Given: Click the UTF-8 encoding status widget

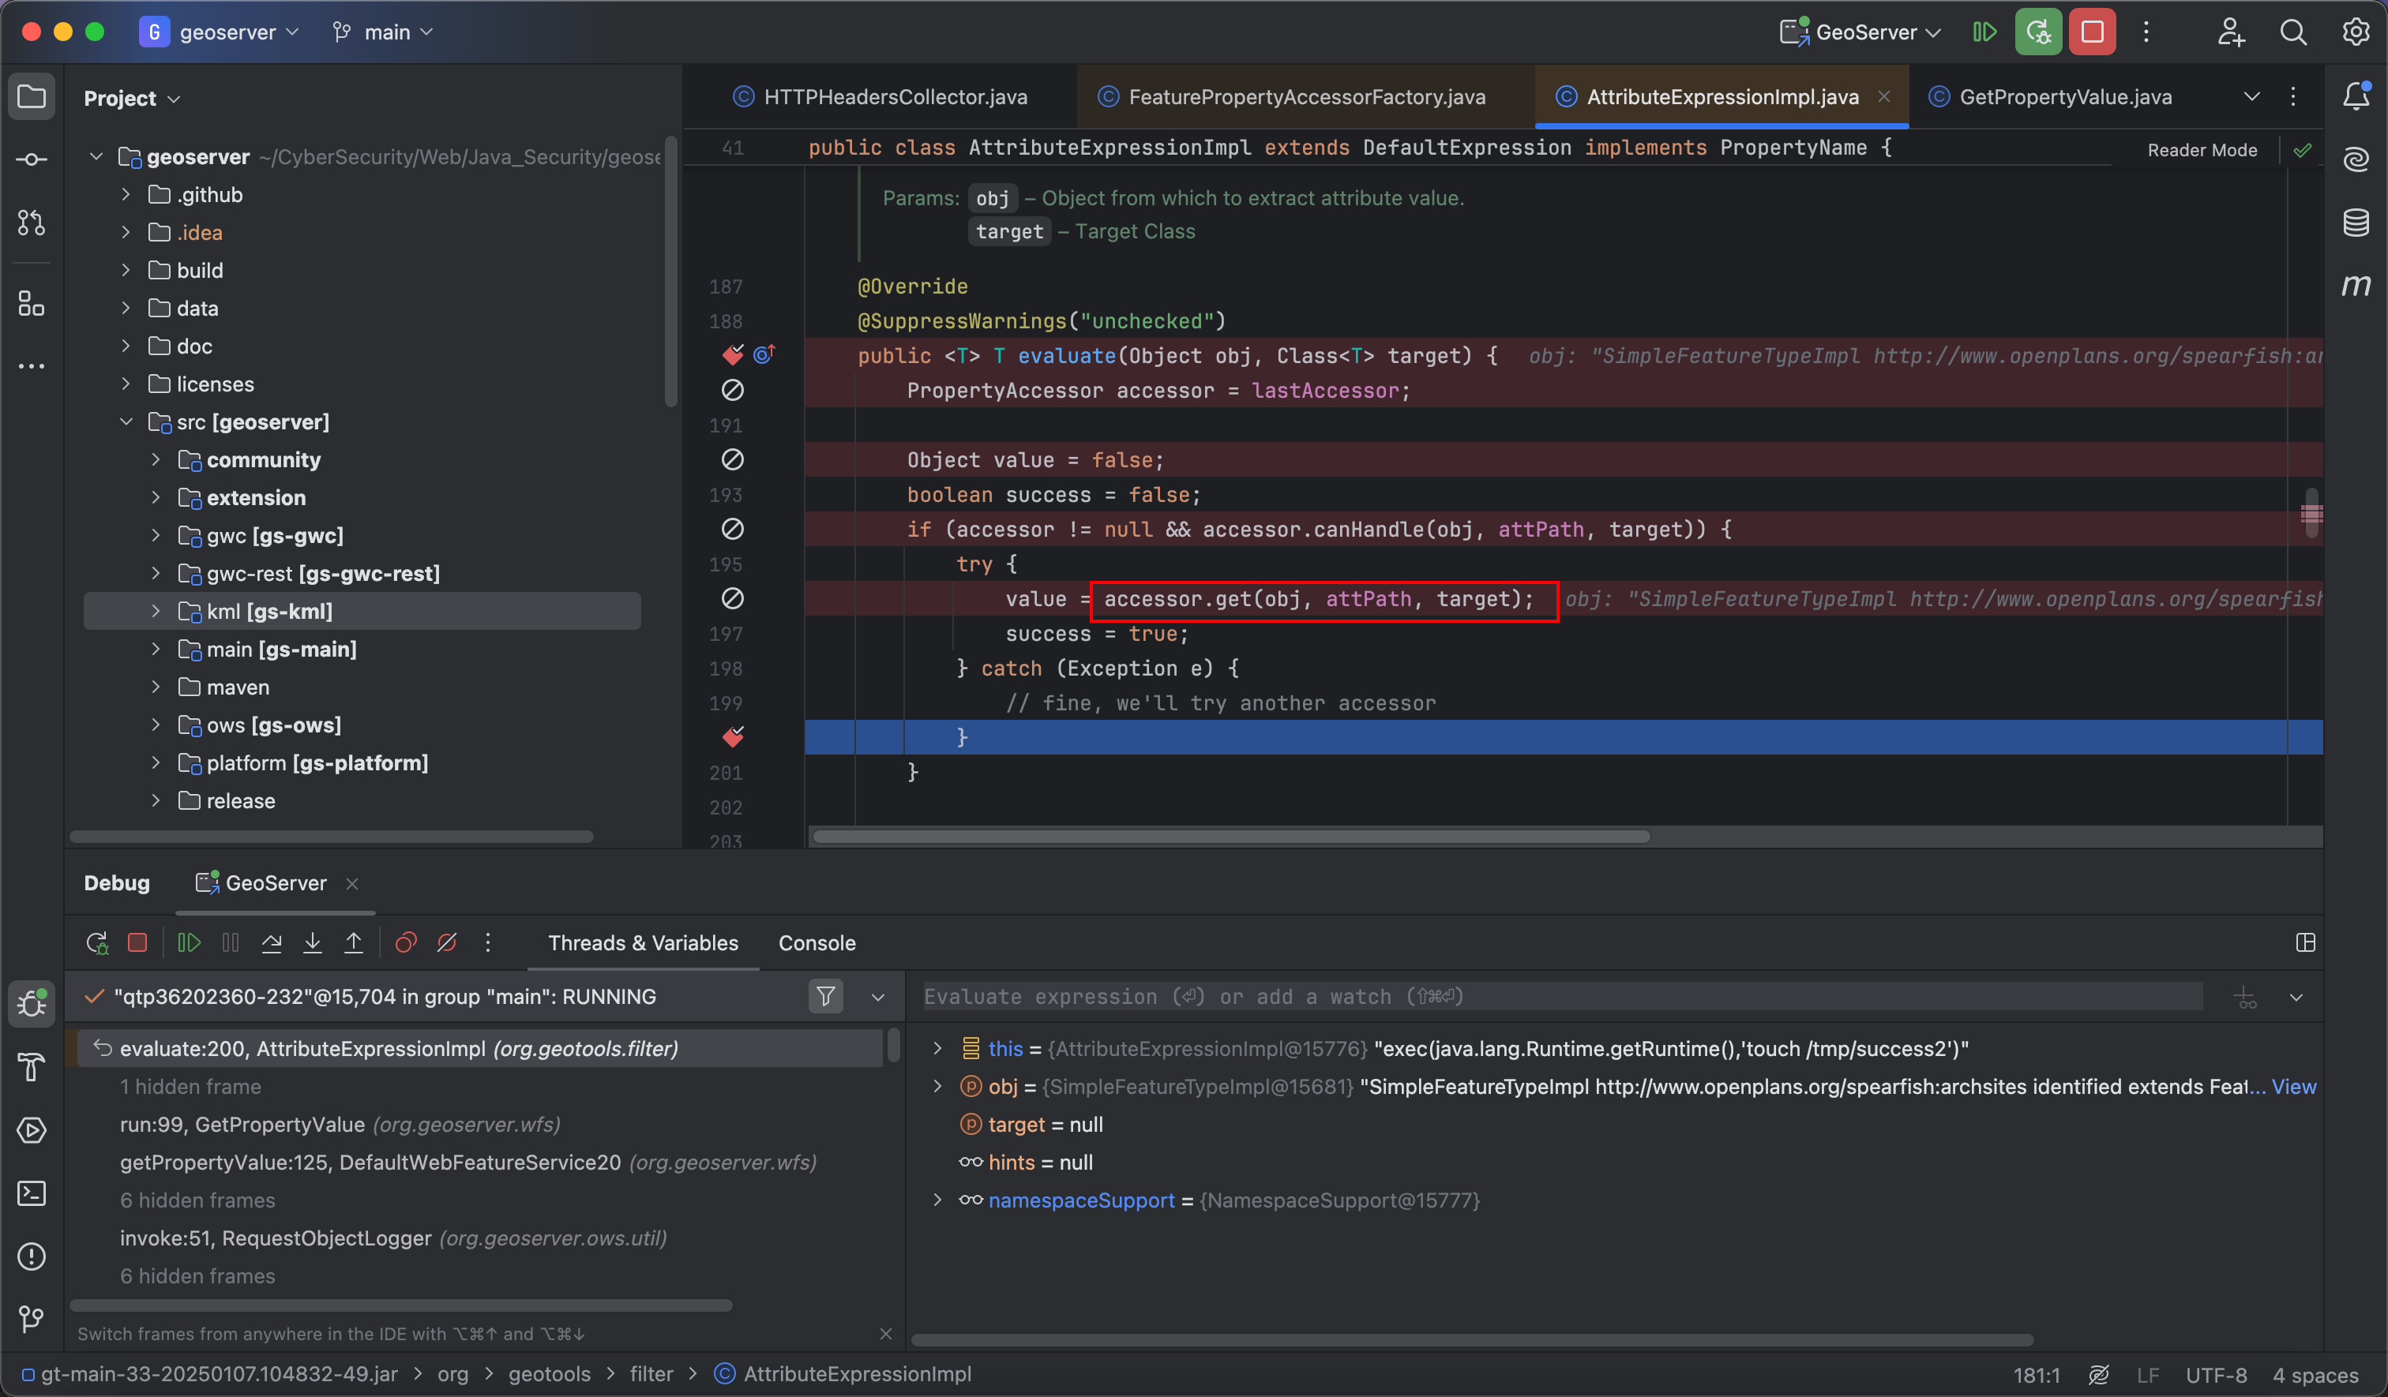Looking at the screenshot, I should click(2216, 1374).
